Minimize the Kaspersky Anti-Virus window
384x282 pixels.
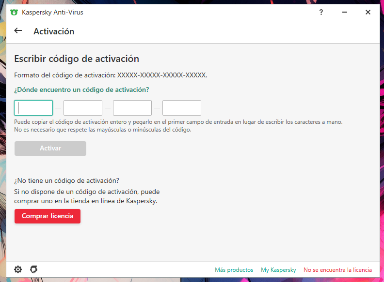(345, 12)
